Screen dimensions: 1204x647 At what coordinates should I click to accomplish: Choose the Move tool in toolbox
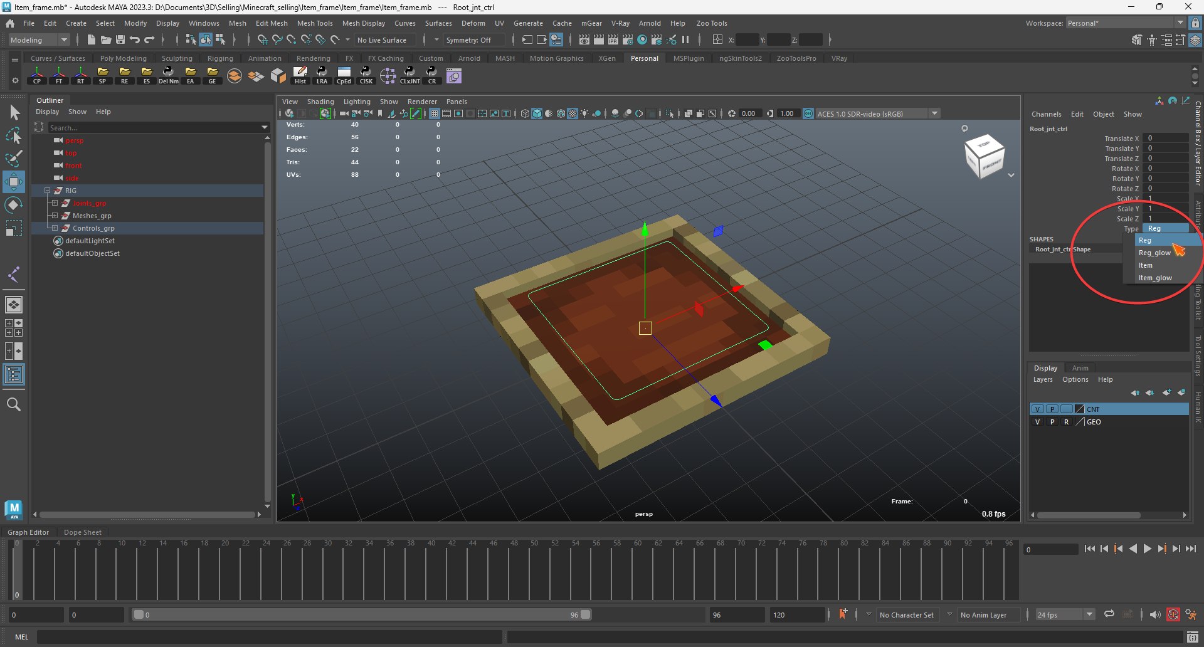[x=14, y=182]
